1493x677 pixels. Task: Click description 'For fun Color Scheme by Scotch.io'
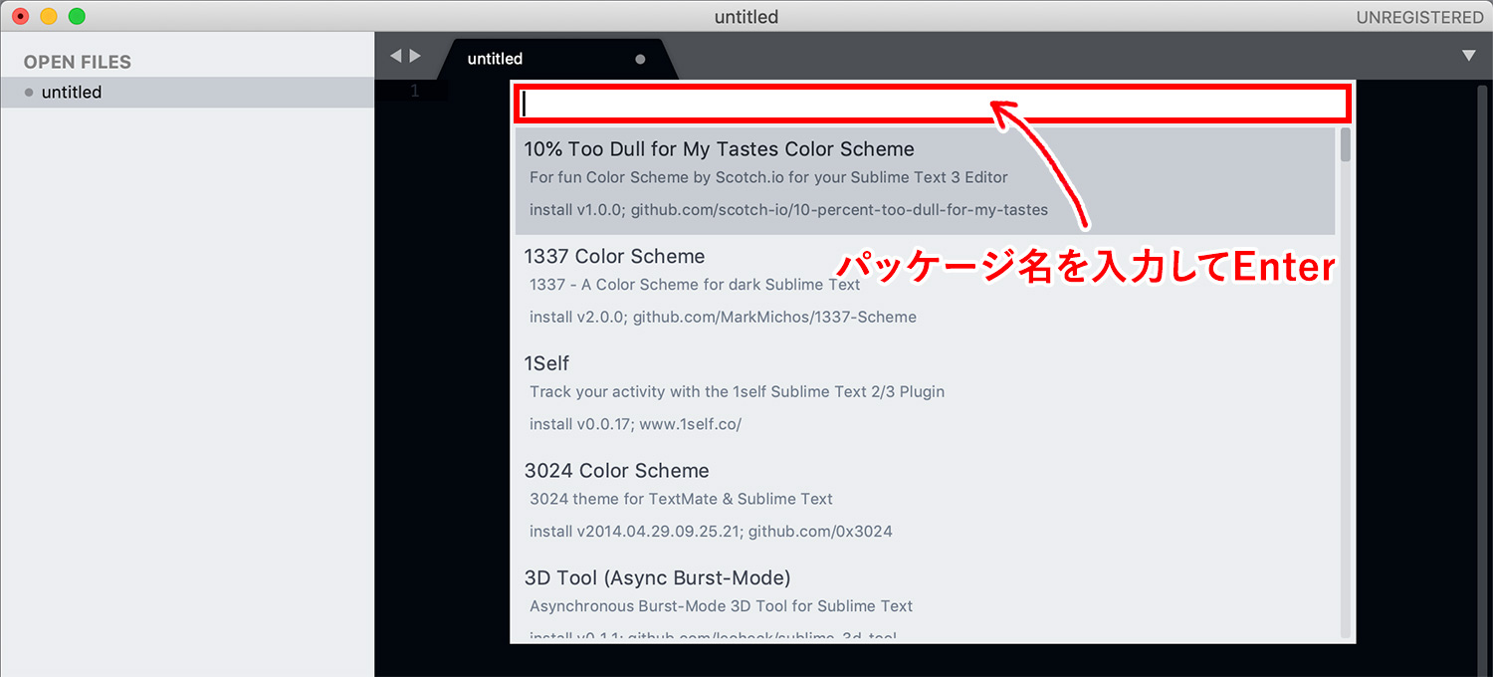tap(768, 177)
